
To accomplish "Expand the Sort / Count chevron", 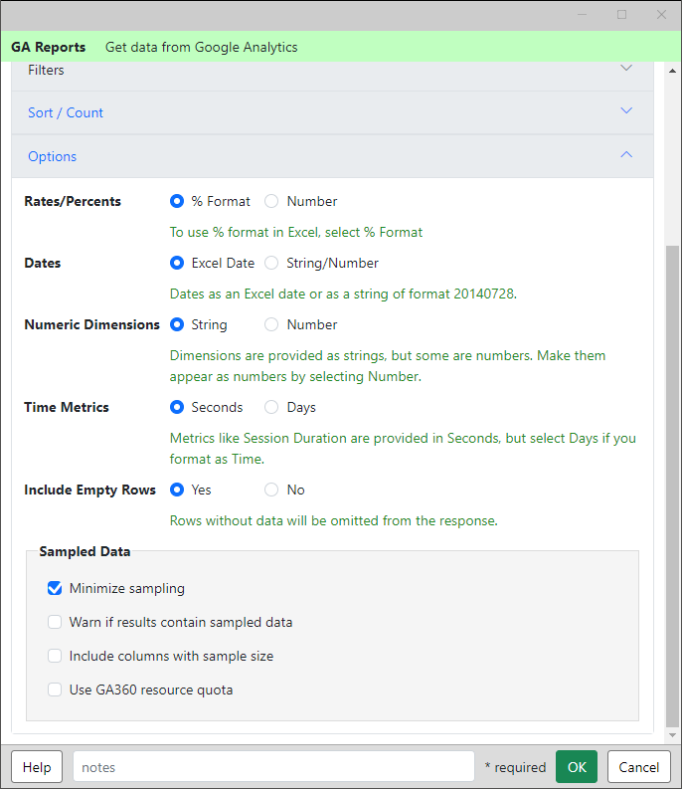I will pyautogui.click(x=626, y=110).
